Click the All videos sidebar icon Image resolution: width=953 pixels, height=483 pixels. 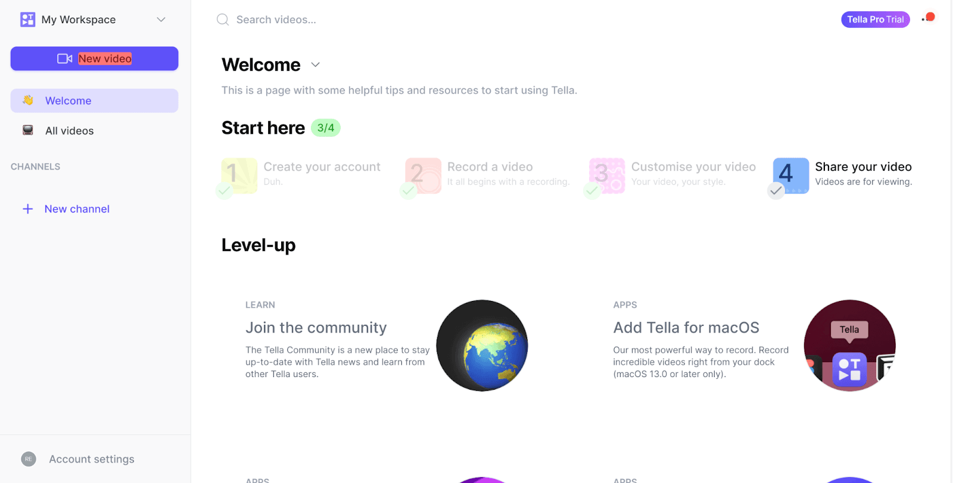pos(28,130)
